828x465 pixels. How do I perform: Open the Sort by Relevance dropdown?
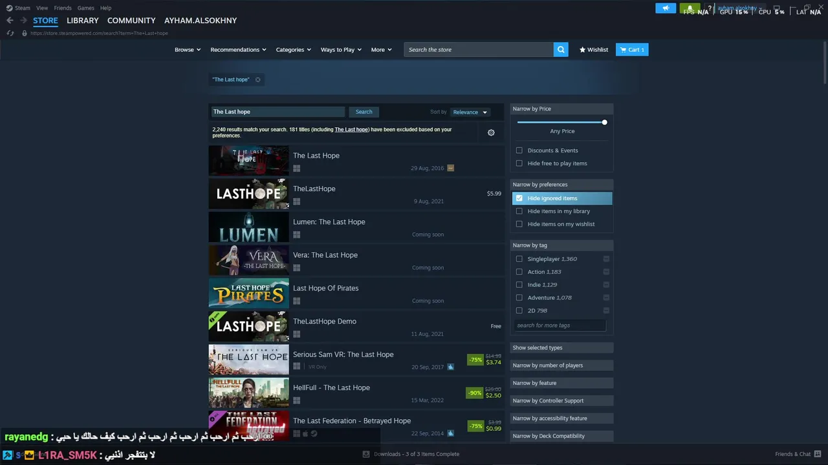click(x=470, y=112)
